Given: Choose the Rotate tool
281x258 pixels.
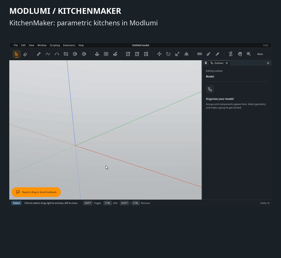Looking at the screenshot, I should click(x=168, y=54).
